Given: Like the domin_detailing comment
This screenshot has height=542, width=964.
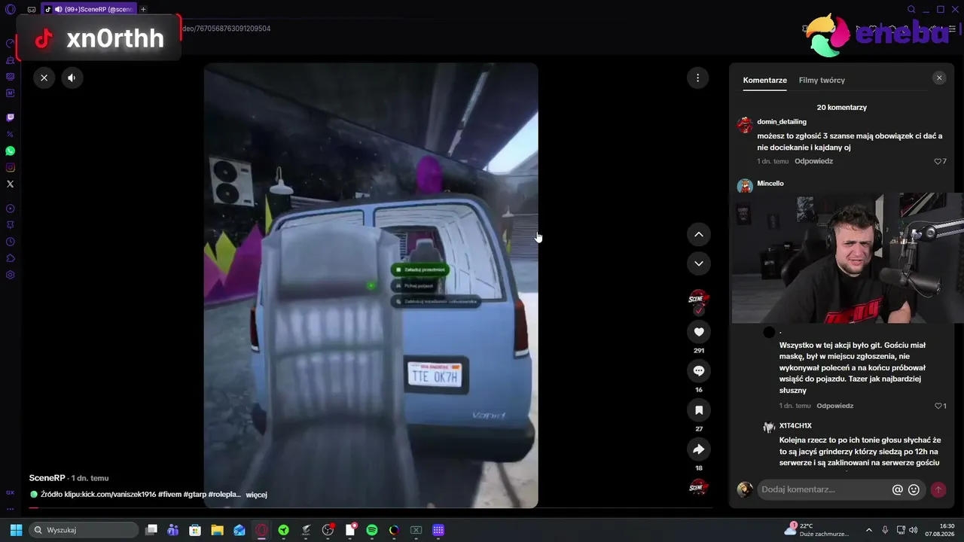Looking at the screenshot, I should click(938, 161).
